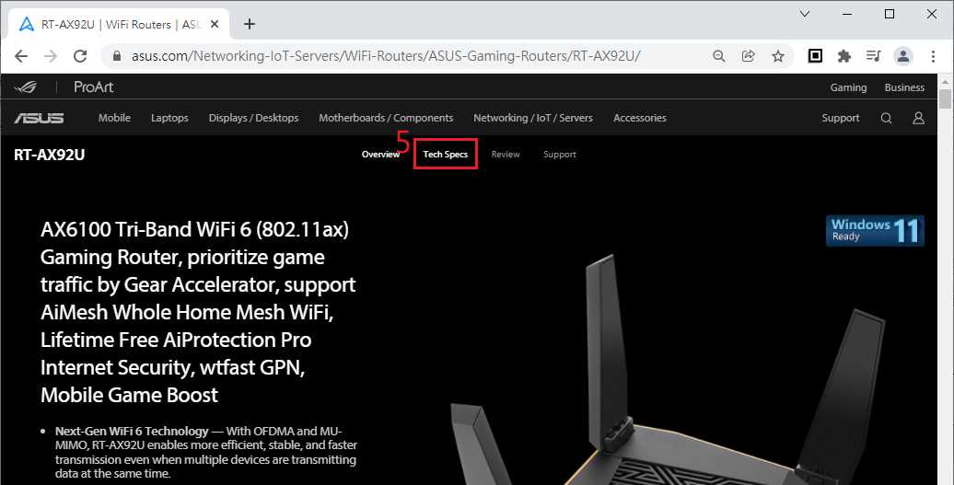The width and height of the screenshot is (954, 485).
Task: Open the square extension icon in toolbar
Action: point(815,56)
